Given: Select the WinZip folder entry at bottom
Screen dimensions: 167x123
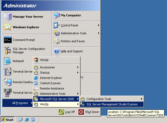Looking at the screenshot, I should (56, 104).
